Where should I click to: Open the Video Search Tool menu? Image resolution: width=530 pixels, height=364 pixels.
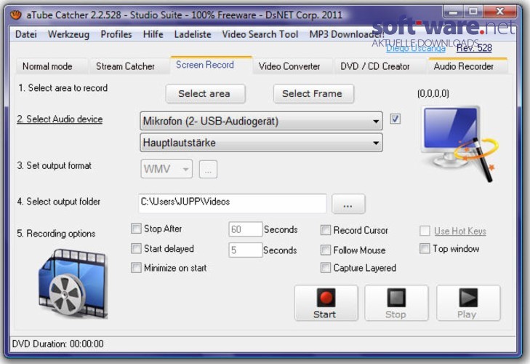260,34
